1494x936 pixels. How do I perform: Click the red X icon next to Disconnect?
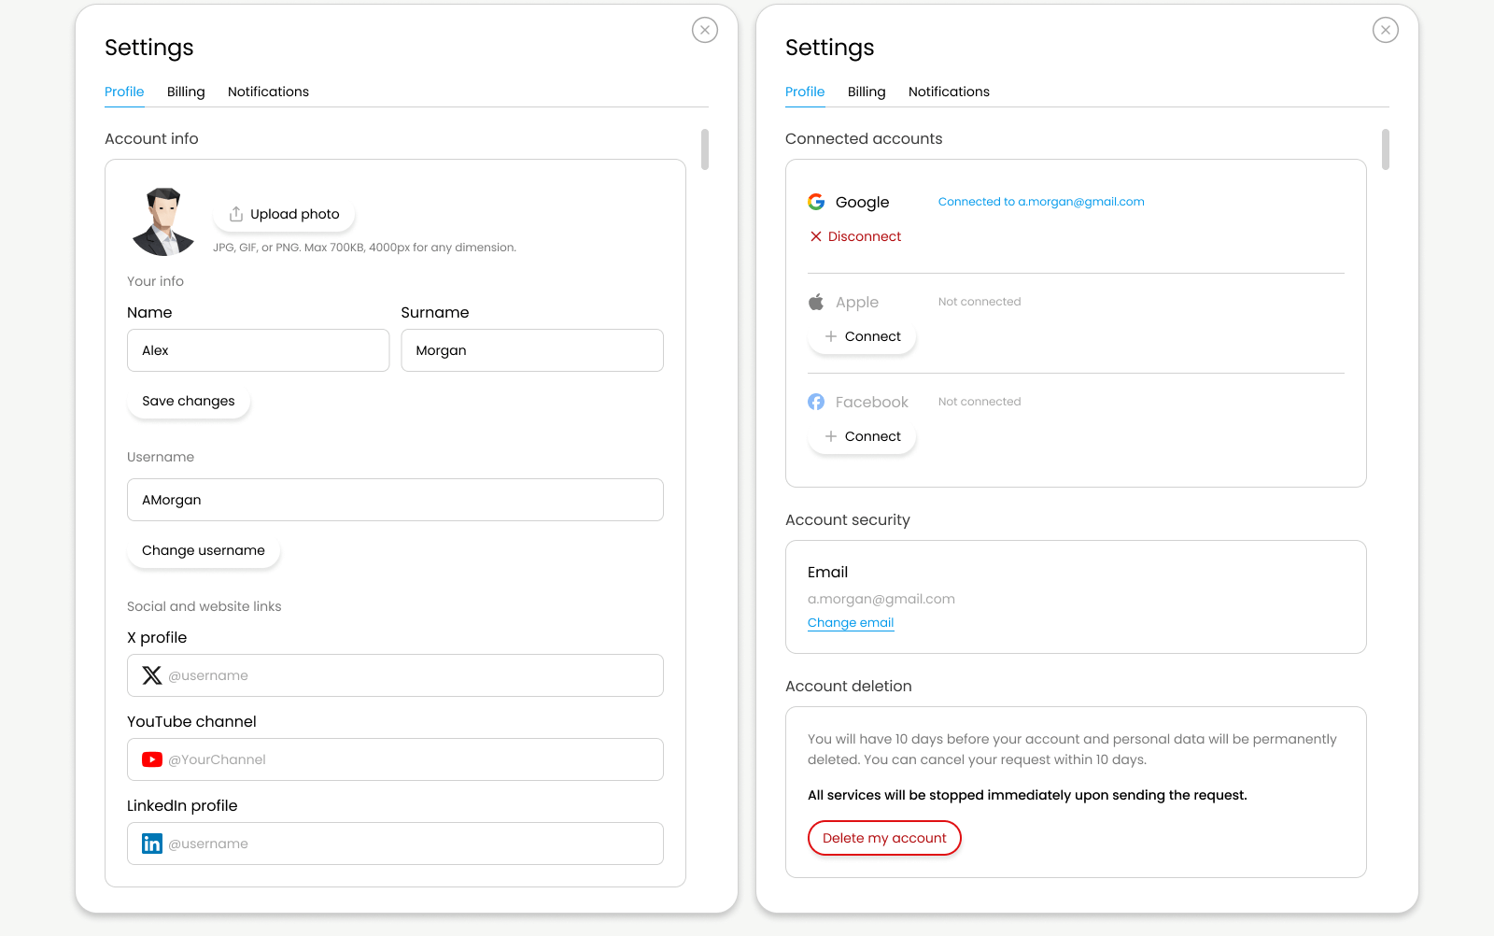pyautogui.click(x=816, y=236)
